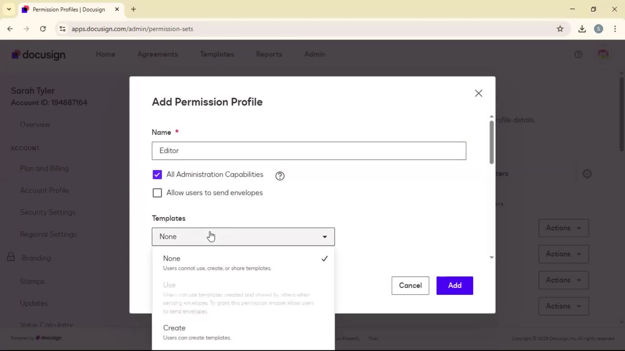The width and height of the screenshot is (625, 351).
Task: Click dialog scroll down arrow
Action: (x=492, y=257)
